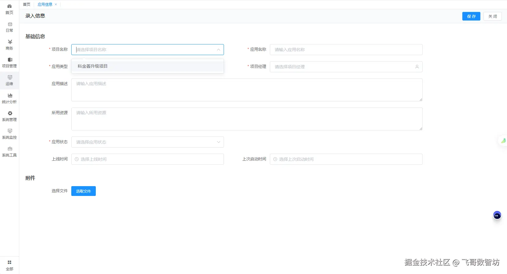This screenshot has height=274, width=507.
Task: Click the 选取文件 upload button
Action: click(x=84, y=191)
